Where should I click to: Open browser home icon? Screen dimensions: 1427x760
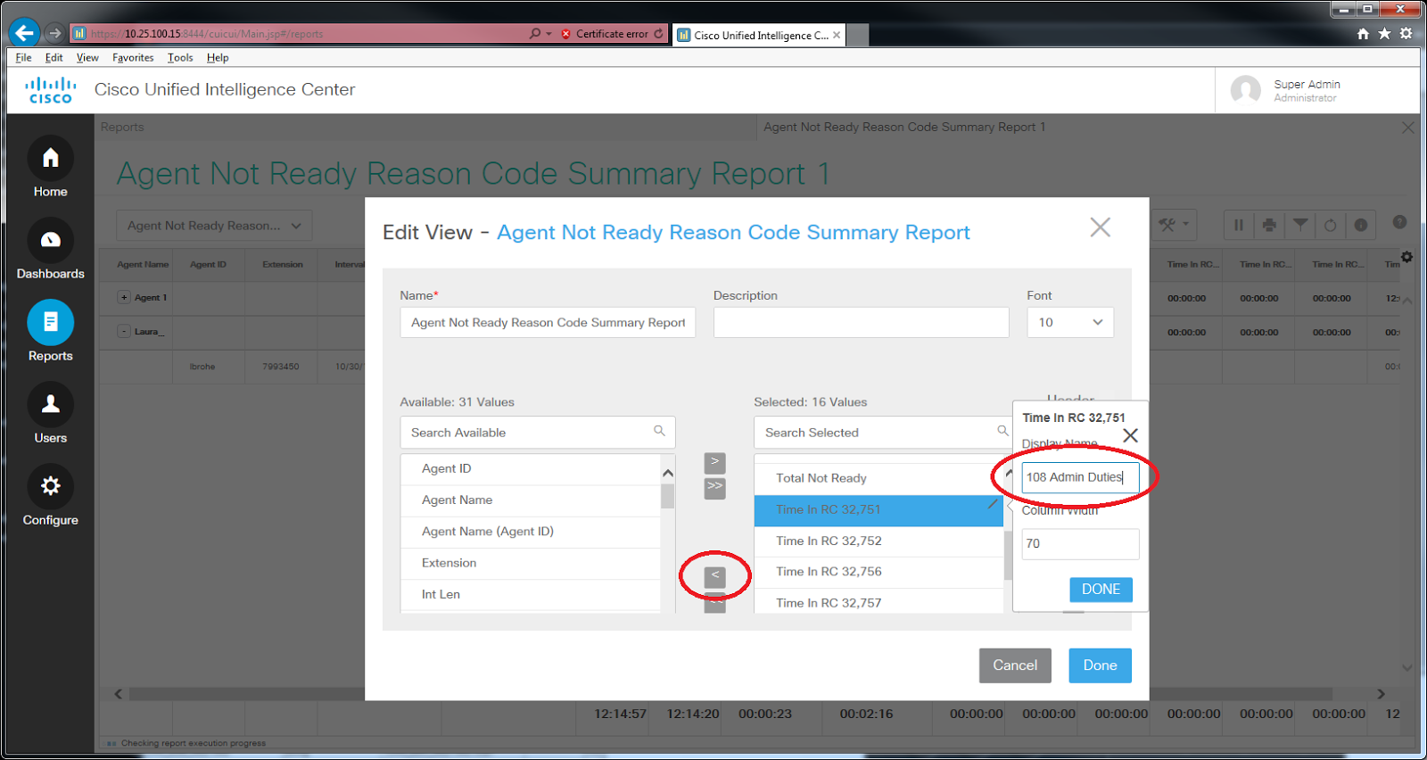(x=1363, y=34)
